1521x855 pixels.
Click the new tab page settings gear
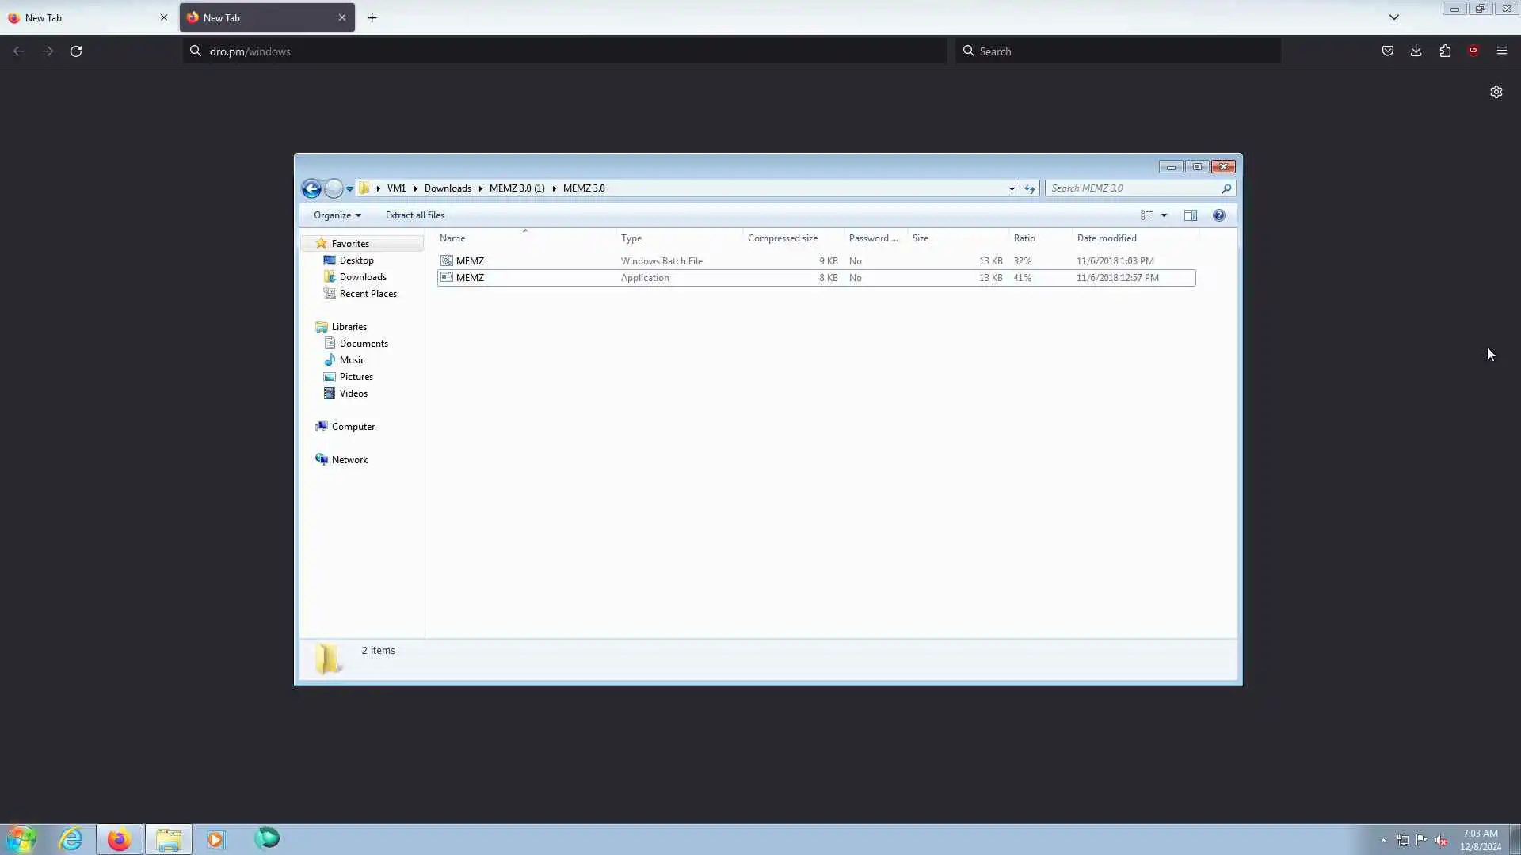[x=1496, y=92]
